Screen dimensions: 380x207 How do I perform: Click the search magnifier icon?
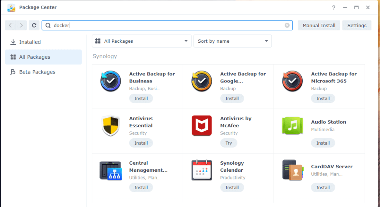point(48,26)
